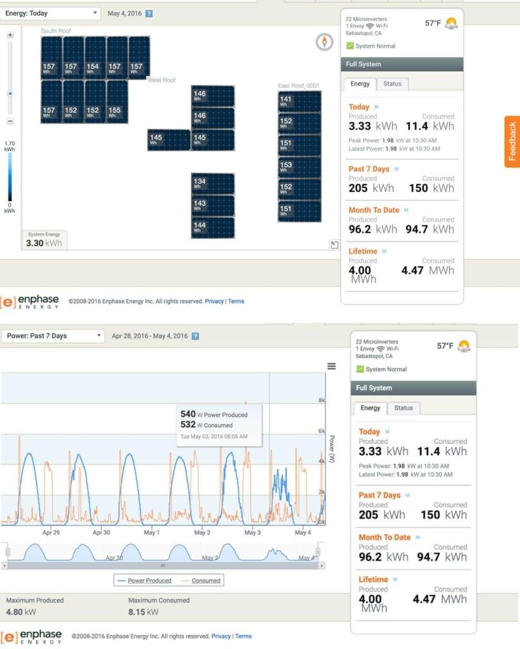
Task: Open Privacy link in lower footer
Action: [x=221, y=636]
